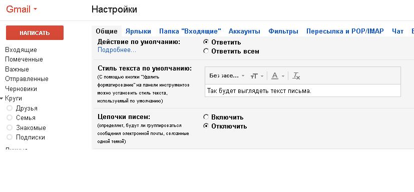This screenshot has width=414, height=192.
Task: Select the Семья circle icon
Action: [x=10, y=117]
